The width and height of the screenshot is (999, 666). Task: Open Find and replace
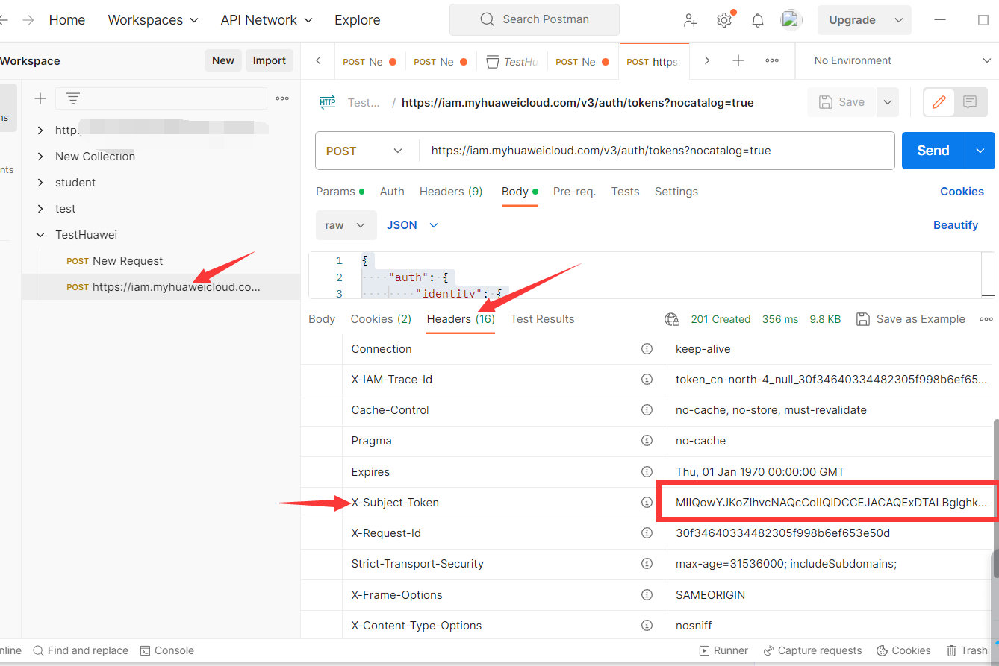[x=81, y=650]
